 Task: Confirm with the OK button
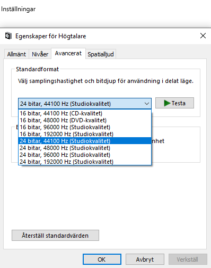point(102,259)
